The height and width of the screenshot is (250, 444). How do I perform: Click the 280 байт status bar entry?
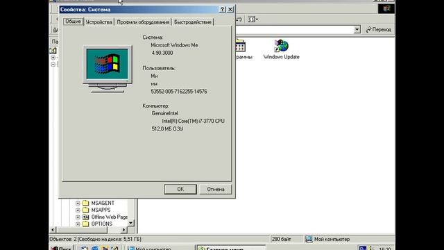(x=282, y=239)
